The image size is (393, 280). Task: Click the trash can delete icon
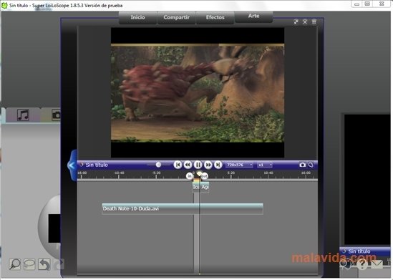point(314,21)
